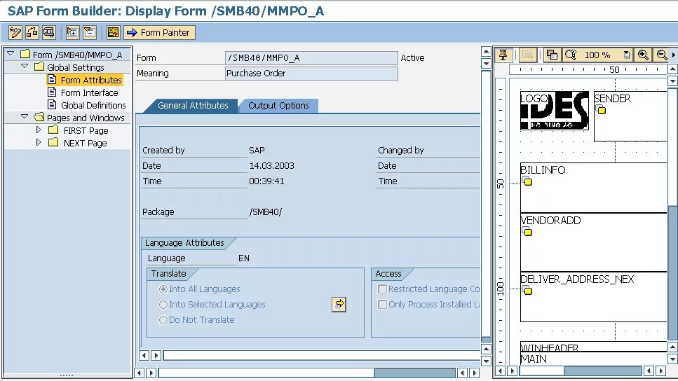Select the FIRST Page tree label
678x381 pixels.
point(86,130)
